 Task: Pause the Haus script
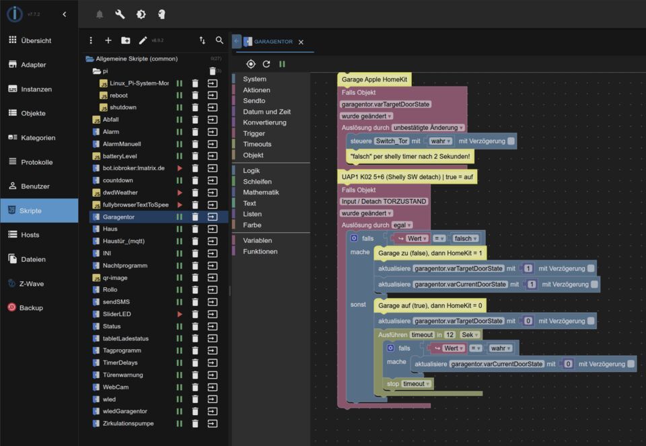180,229
